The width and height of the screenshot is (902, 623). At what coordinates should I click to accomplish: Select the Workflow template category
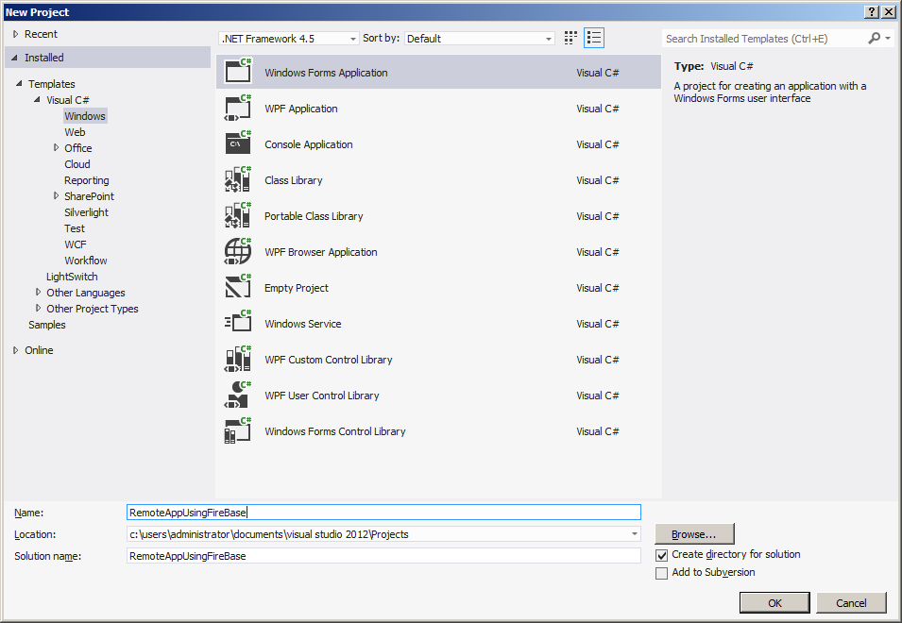tap(86, 261)
